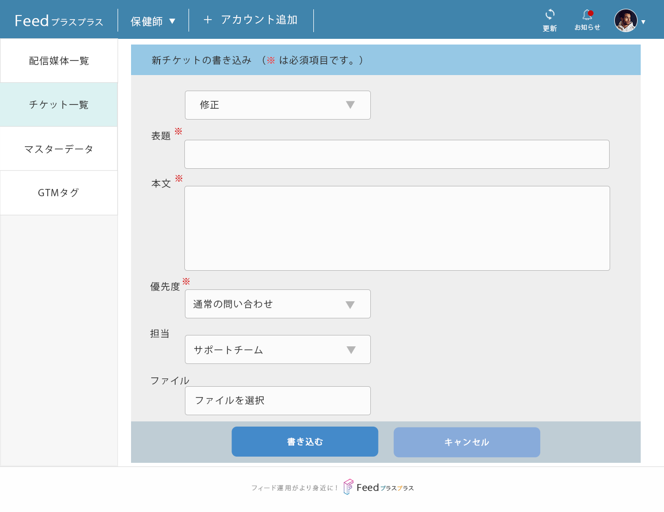Click the Feed プラスプラス header logo

pos(59,21)
